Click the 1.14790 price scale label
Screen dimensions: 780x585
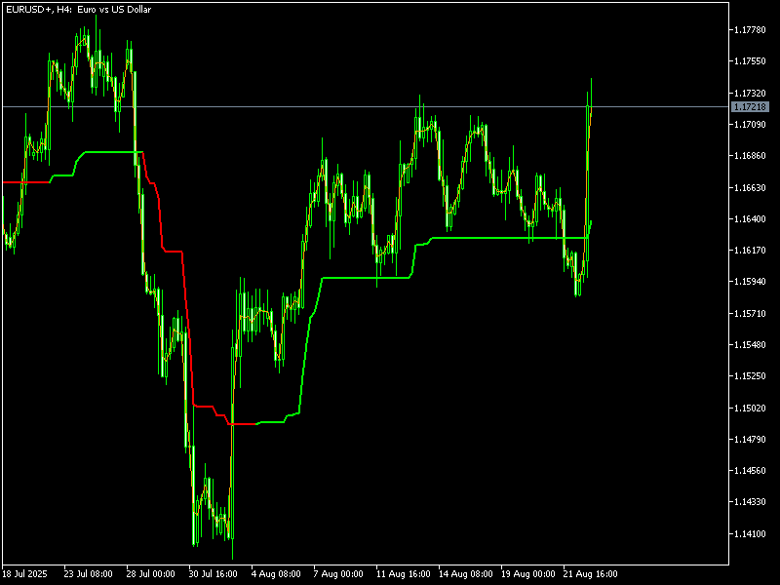(x=750, y=440)
